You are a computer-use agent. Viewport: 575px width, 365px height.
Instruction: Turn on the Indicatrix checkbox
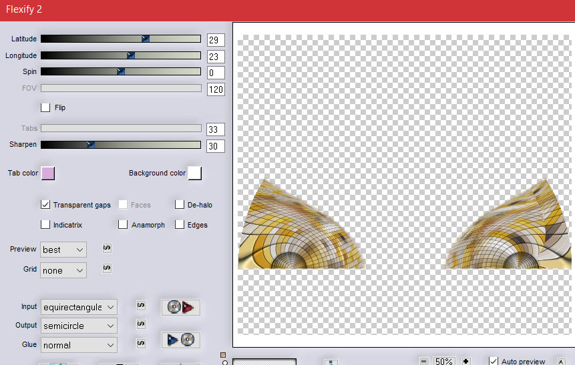45,224
